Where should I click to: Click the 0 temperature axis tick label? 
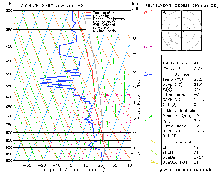[71, 165]
